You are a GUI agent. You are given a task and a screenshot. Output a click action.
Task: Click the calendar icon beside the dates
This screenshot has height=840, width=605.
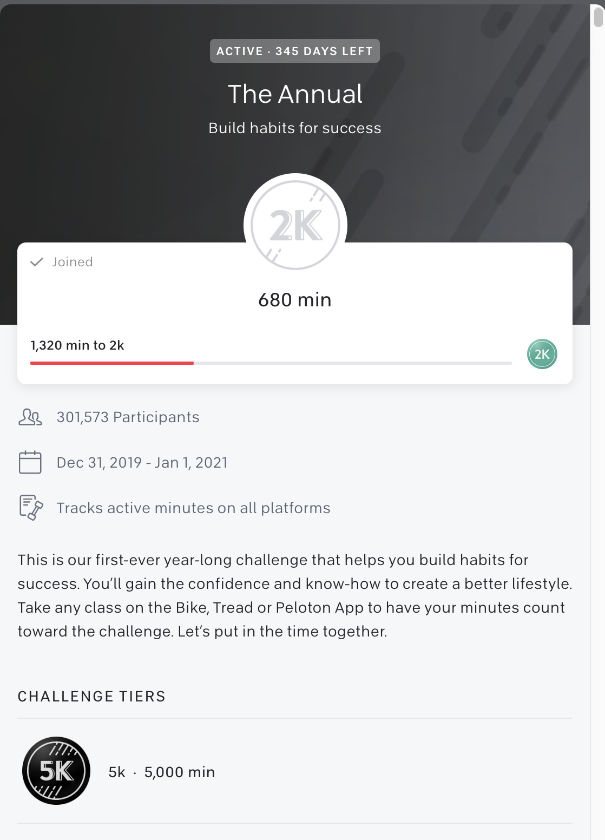[30, 463]
